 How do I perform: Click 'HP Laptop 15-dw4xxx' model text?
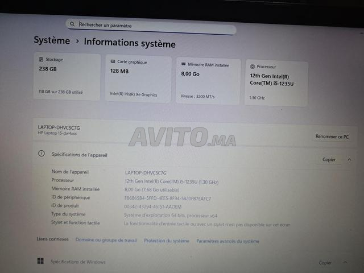[x=57, y=133]
